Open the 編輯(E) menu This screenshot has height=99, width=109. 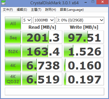(22, 10)
